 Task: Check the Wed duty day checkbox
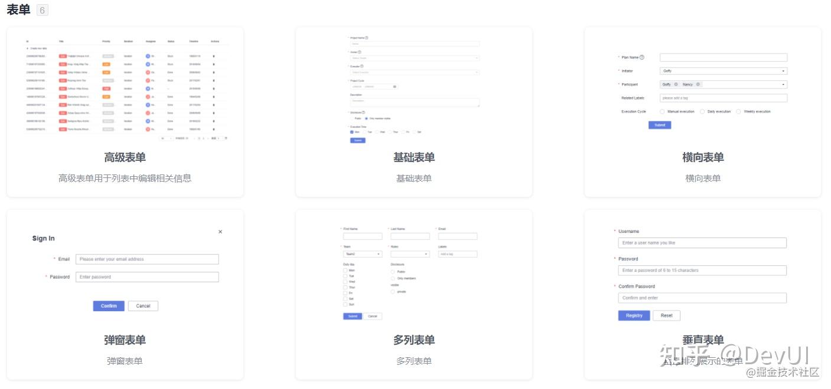(346, 282)
